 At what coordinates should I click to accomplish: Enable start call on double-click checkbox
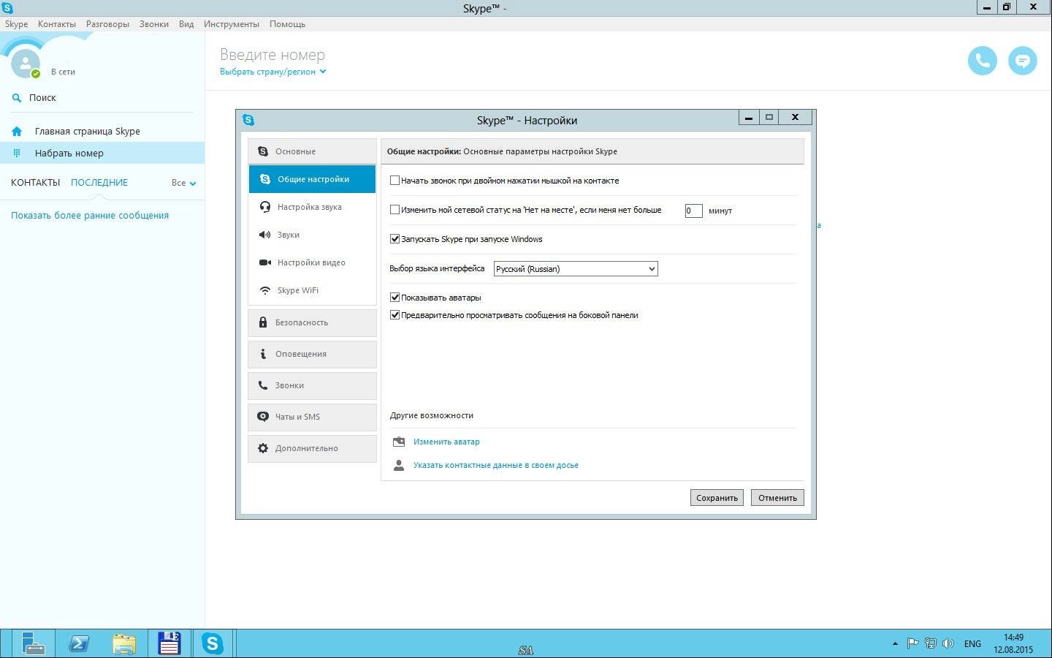pyautogui.click(x=394, y=181)
